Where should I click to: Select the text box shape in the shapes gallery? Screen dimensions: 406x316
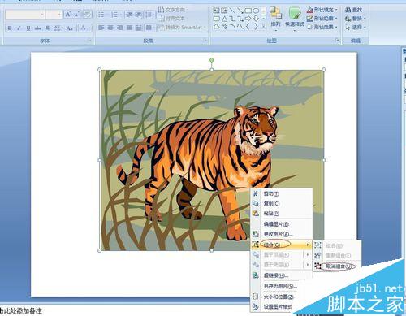[216, 11]
